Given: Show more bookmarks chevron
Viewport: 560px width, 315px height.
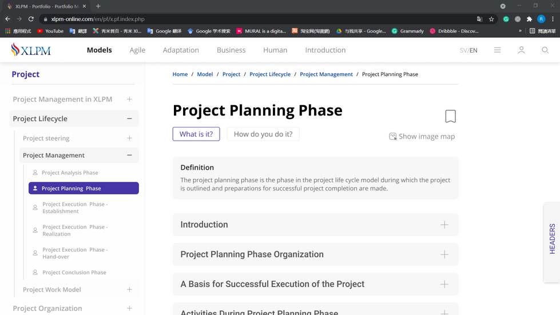Looking at the screenshot, I should pos(520,31).
